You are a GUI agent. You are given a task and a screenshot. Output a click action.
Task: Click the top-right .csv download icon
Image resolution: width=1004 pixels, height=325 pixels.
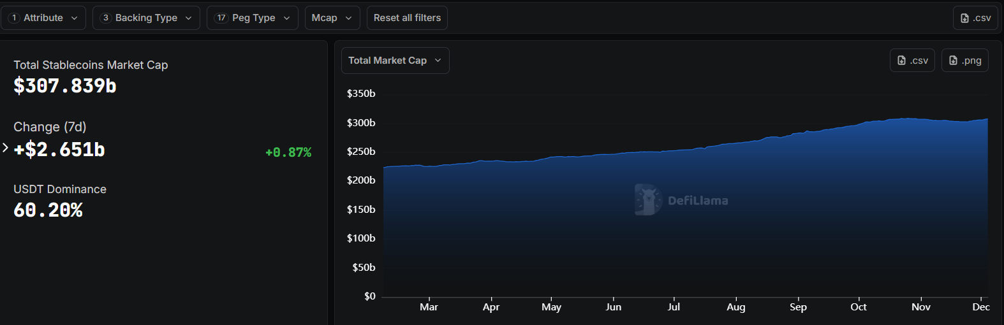coord(964,18)
